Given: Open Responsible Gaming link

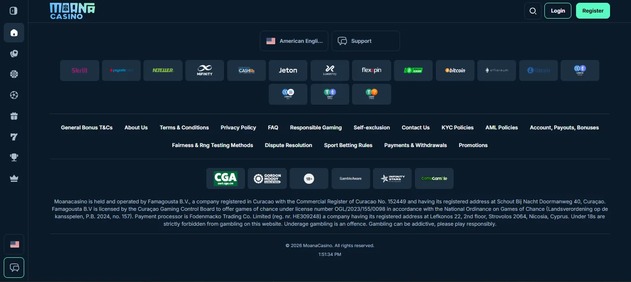Looking at the screenshot, I should [x=316, y=128].
